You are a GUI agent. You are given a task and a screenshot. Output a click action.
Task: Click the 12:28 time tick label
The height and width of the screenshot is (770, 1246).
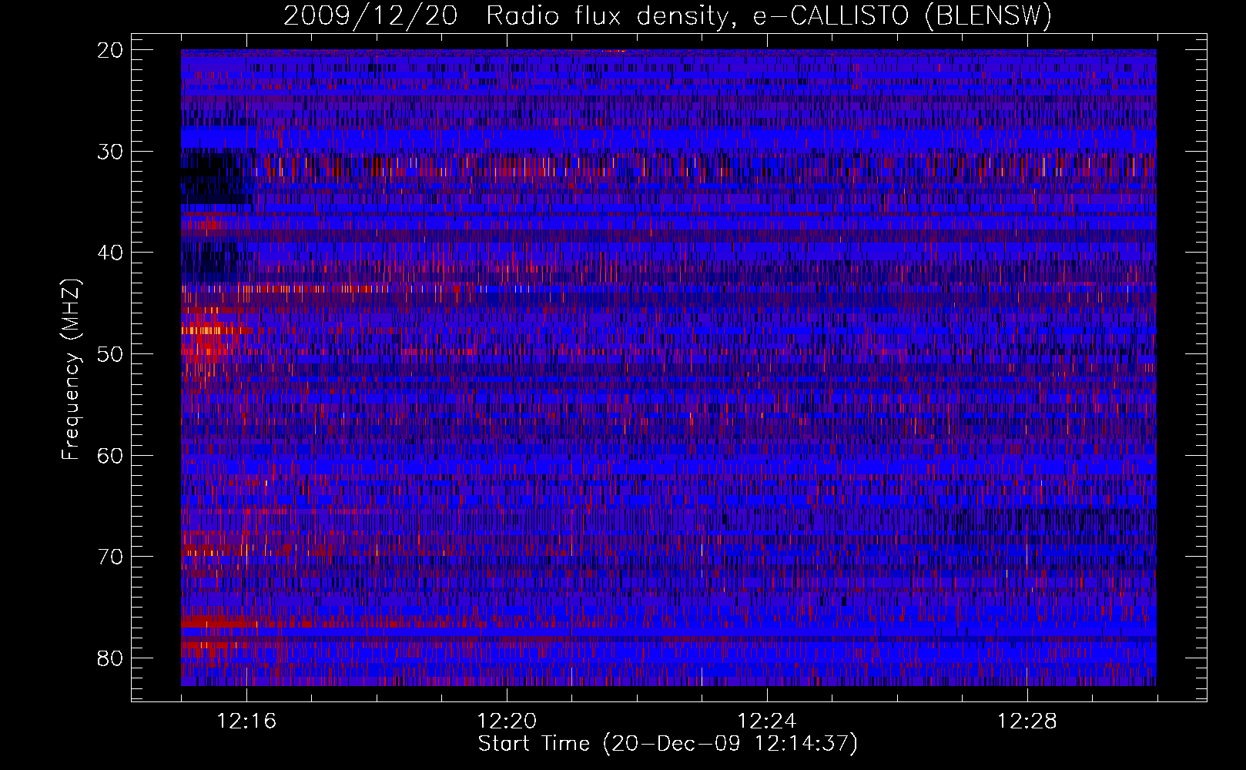(x=1027, y=721)
